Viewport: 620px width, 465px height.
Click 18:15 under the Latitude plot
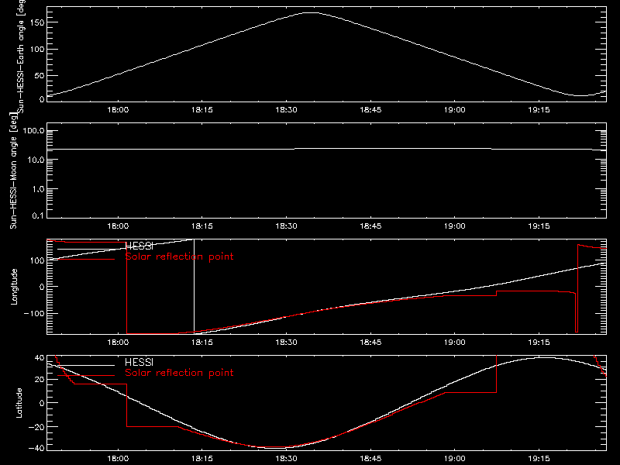pyautogui.click(x=202, y=459)
